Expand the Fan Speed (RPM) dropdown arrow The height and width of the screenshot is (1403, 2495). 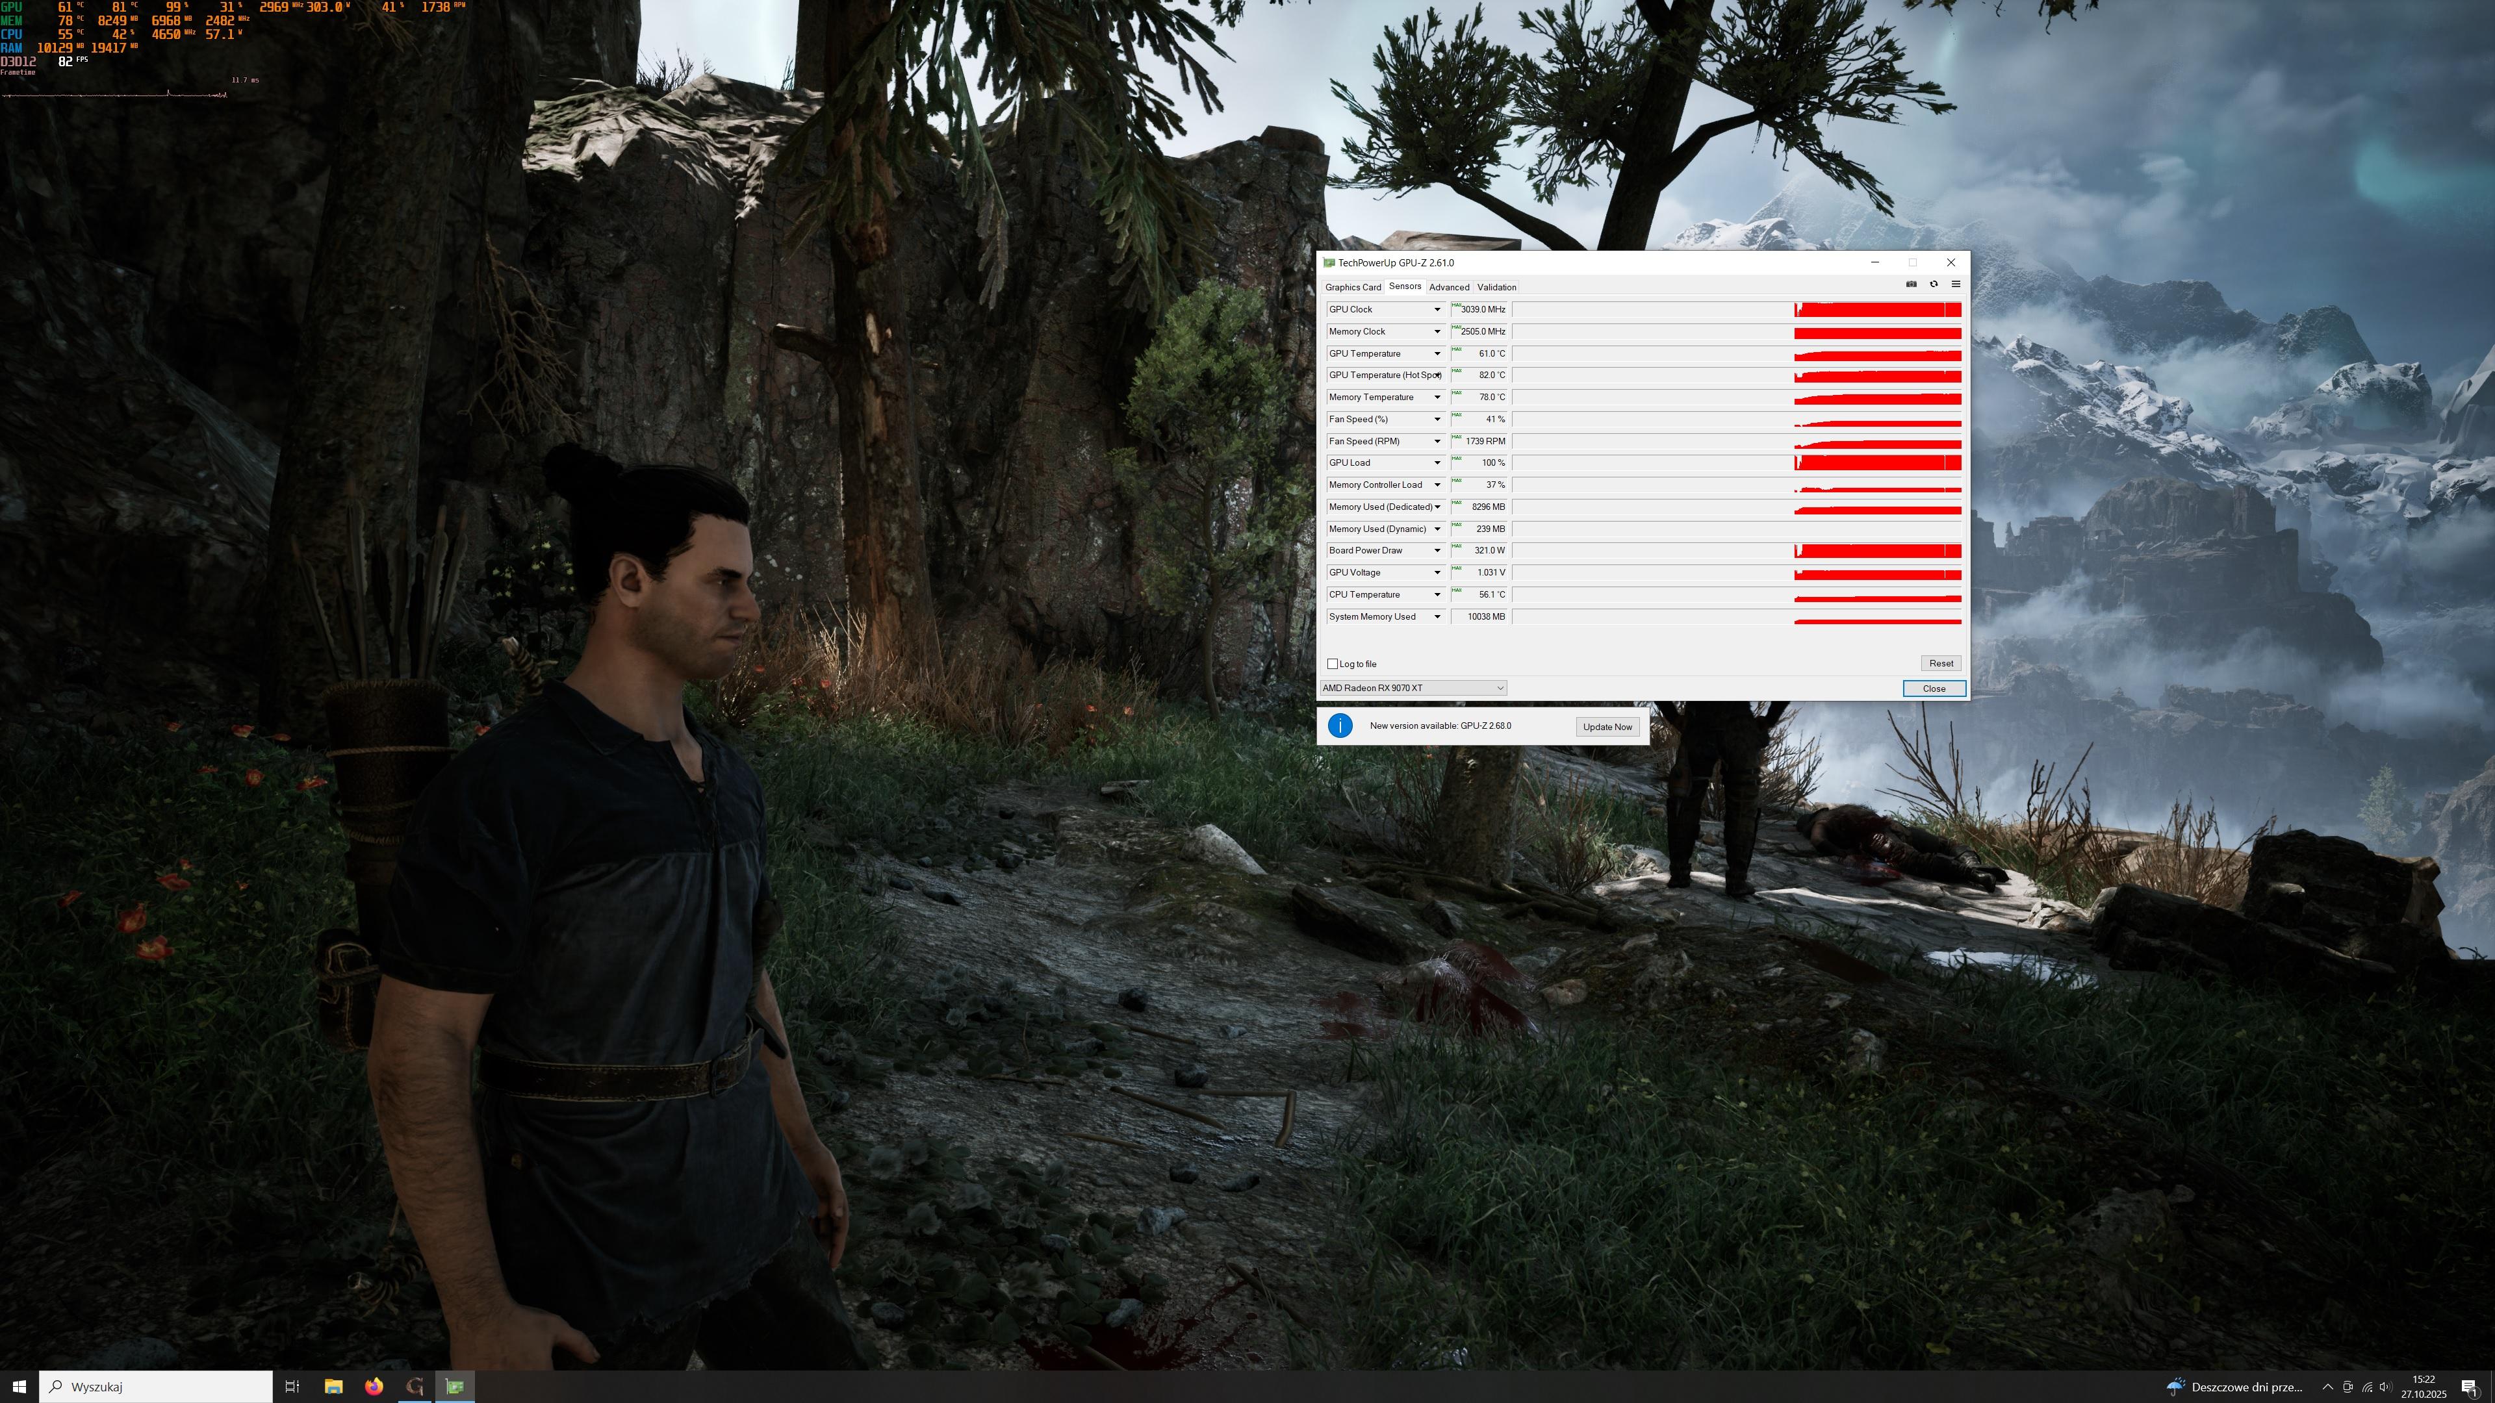pyautogui.click(x=1437, y=442)
